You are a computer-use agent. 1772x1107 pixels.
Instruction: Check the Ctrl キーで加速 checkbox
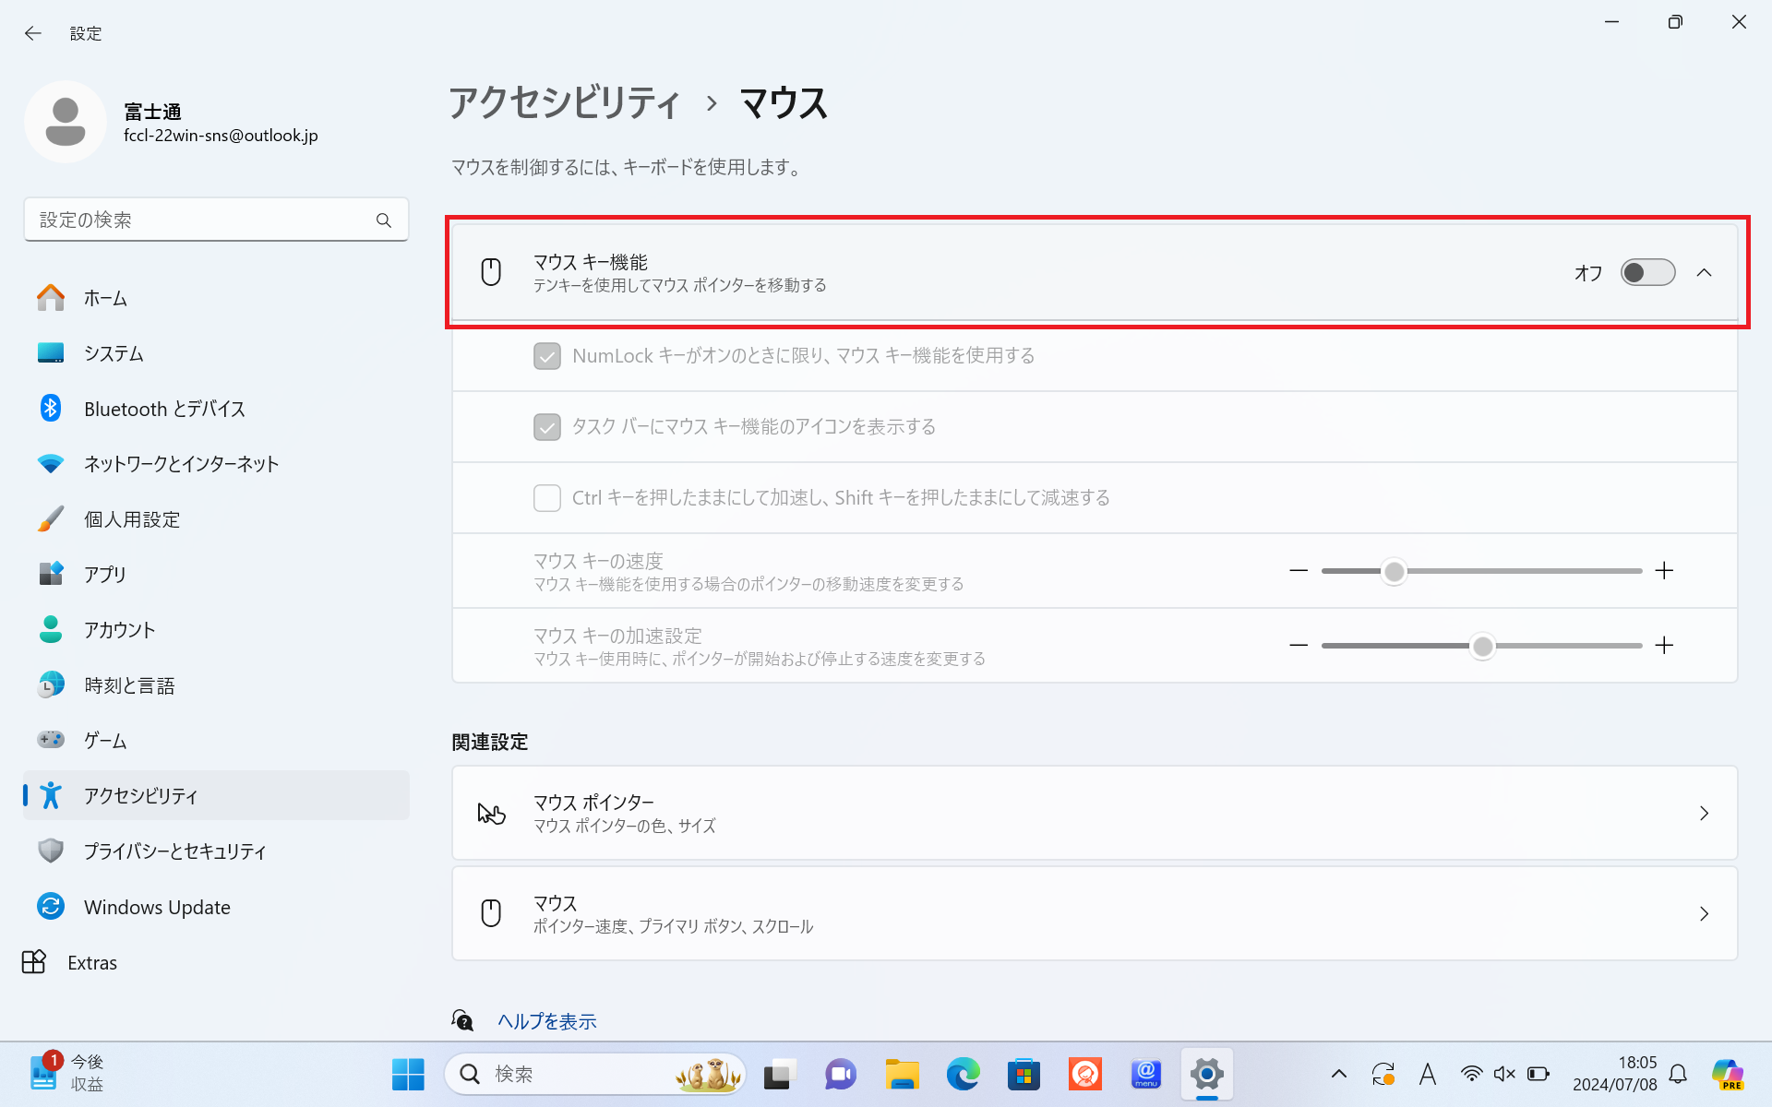click(546, 497)
